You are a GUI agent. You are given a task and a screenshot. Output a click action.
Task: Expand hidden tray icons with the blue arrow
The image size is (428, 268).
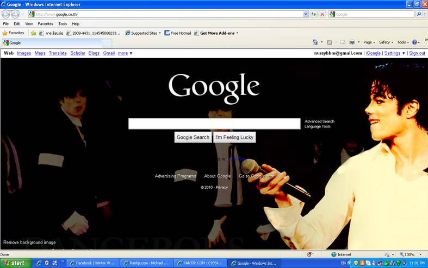tap(350, 263)
